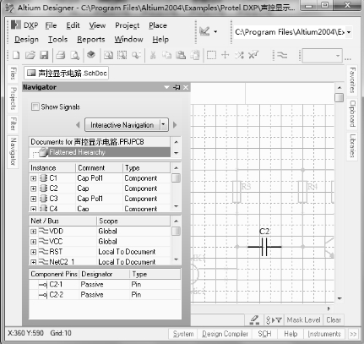The height and width of the screenshot is (344, 364).
Task: Expand the VCC net row
Action: [34, 242]
